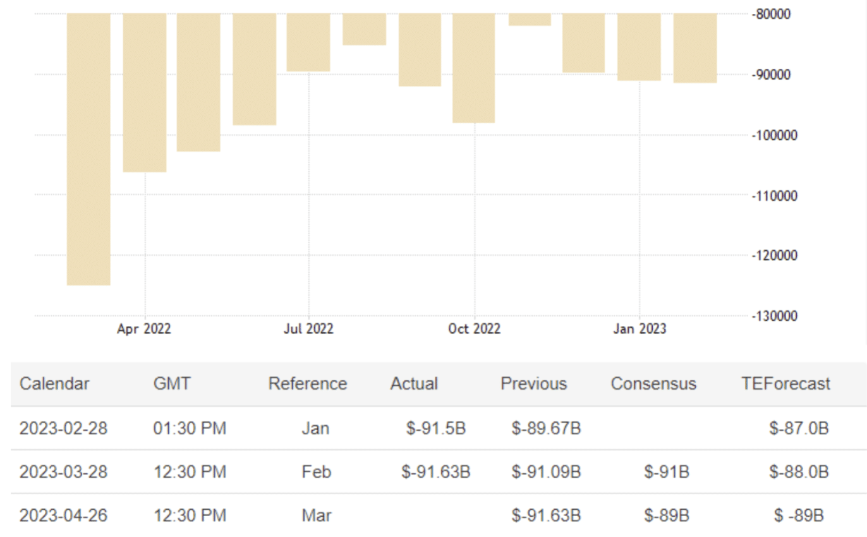Click the last bar on the chart's right
The image size is (867, 537).
(x=695, y=48)
